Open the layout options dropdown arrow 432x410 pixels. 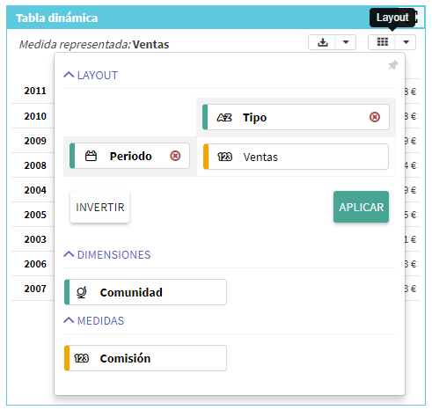(406, 42)
